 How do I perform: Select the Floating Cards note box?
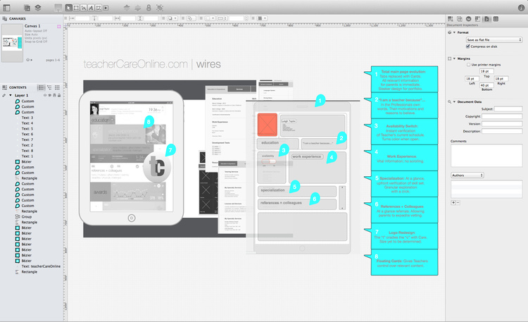[404, 262]
